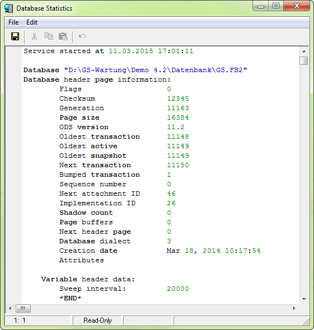Image resolution: width=314 pixels, height=330 pixels.
Task: Click the '1: 1' cursor position indicator
Action: click(20, 320)
